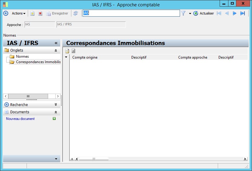Viewport: 252px width, 171px height.
Task: Click the tree horizontal scrollbar thumb
Action: tap(28, 96)
